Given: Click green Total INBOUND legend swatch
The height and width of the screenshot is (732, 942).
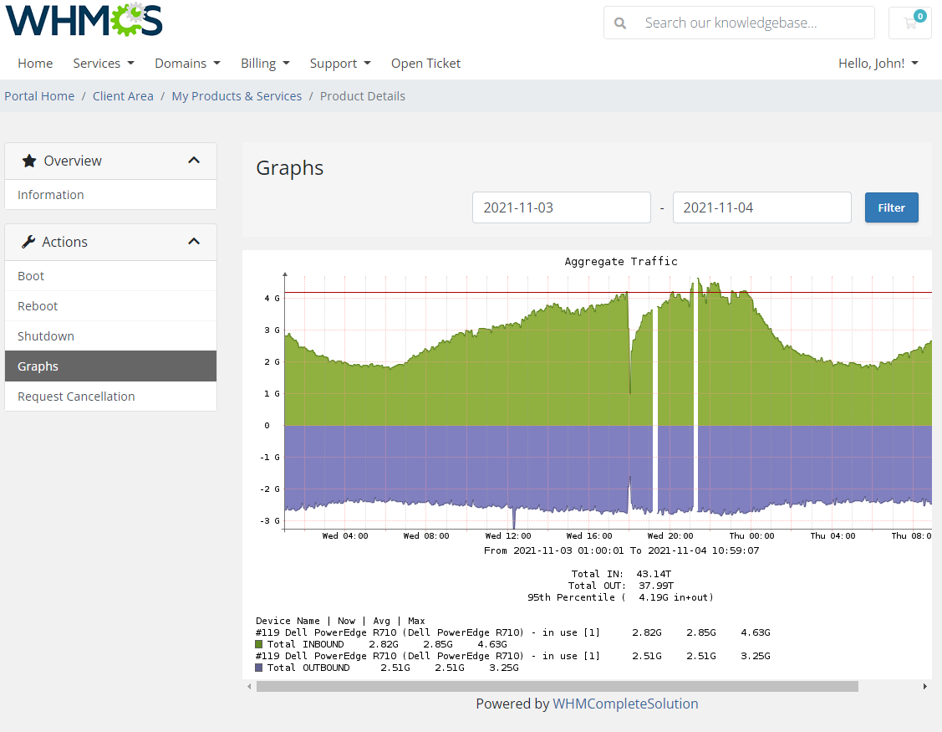Looking at the screenshot, I should [259, 644].
